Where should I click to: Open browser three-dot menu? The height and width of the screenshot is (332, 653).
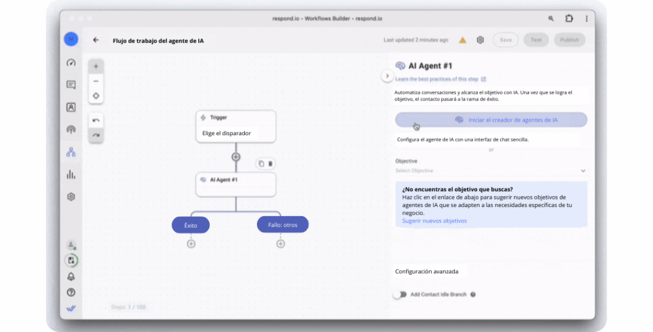pyautogui.click(x=586, y=18)
